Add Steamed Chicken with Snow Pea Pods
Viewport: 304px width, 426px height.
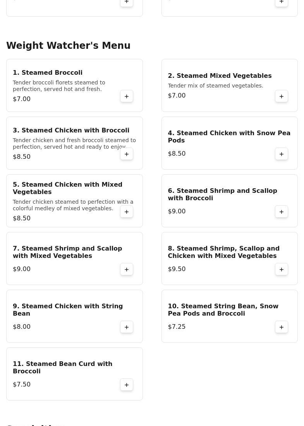[282, 154]
